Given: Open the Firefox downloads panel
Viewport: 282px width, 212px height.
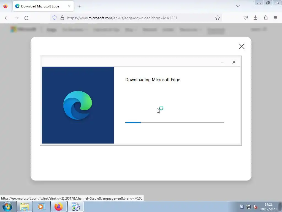Looking at the screenshot, I should [255, 18].
